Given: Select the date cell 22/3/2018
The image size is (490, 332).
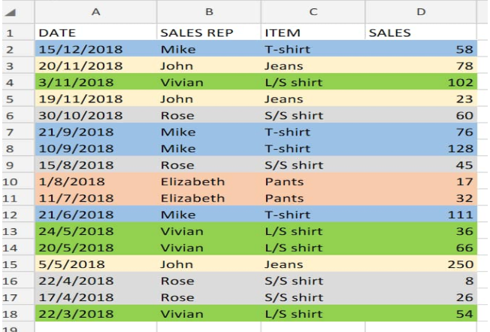Looking at the screenshot, I should 95,313.
